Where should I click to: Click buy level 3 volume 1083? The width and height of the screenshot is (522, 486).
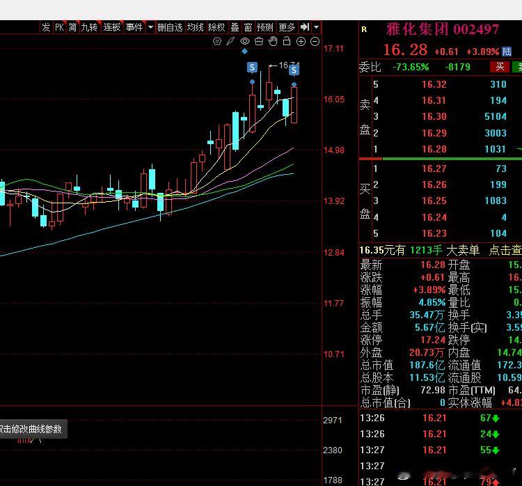point(496,201)
